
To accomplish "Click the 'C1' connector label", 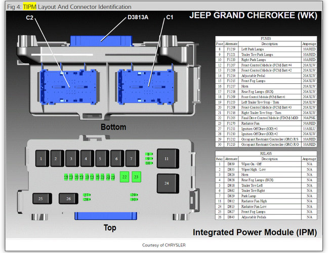I will pyautogui.click(x=170, y=17).
